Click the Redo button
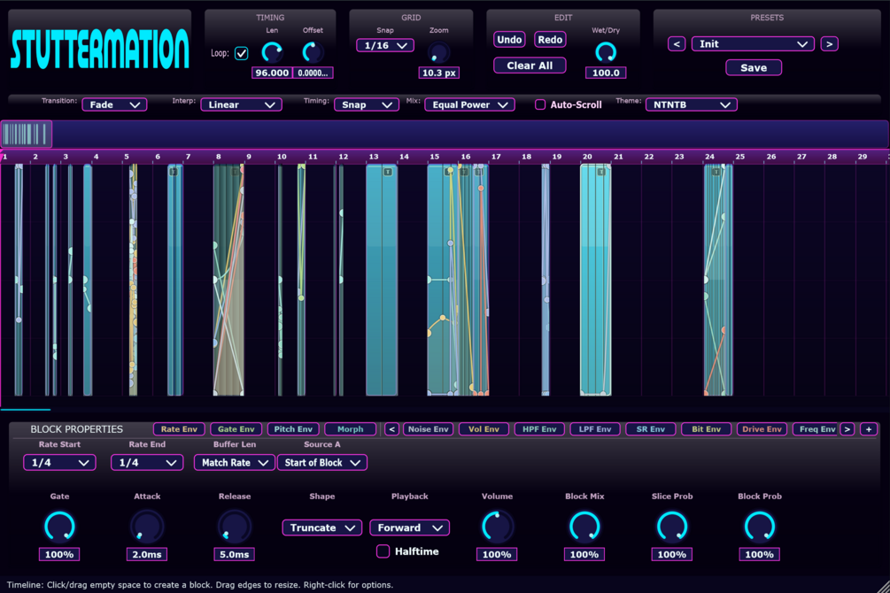The width and height of the screenshot is (890, 593). click(x=550, y=40)
